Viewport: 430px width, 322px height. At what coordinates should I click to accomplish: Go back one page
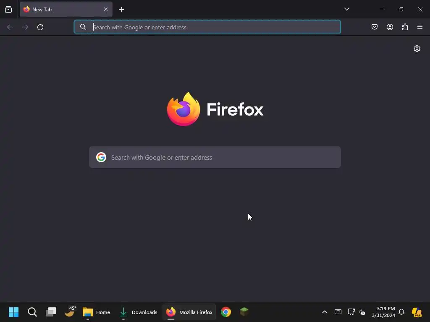(10, 27)
